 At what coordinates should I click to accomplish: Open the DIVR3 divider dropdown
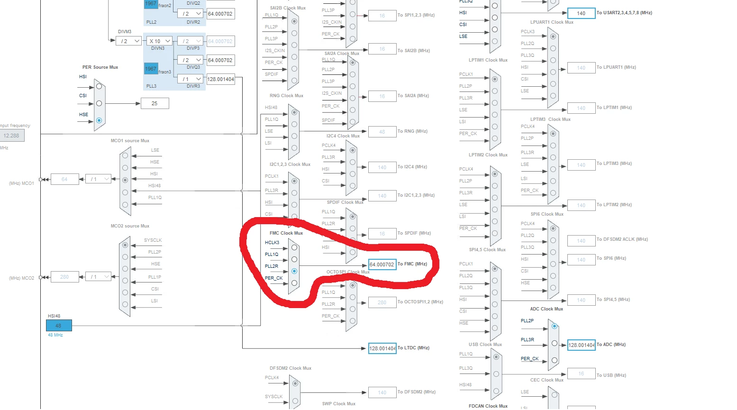[x=191, y=79]
